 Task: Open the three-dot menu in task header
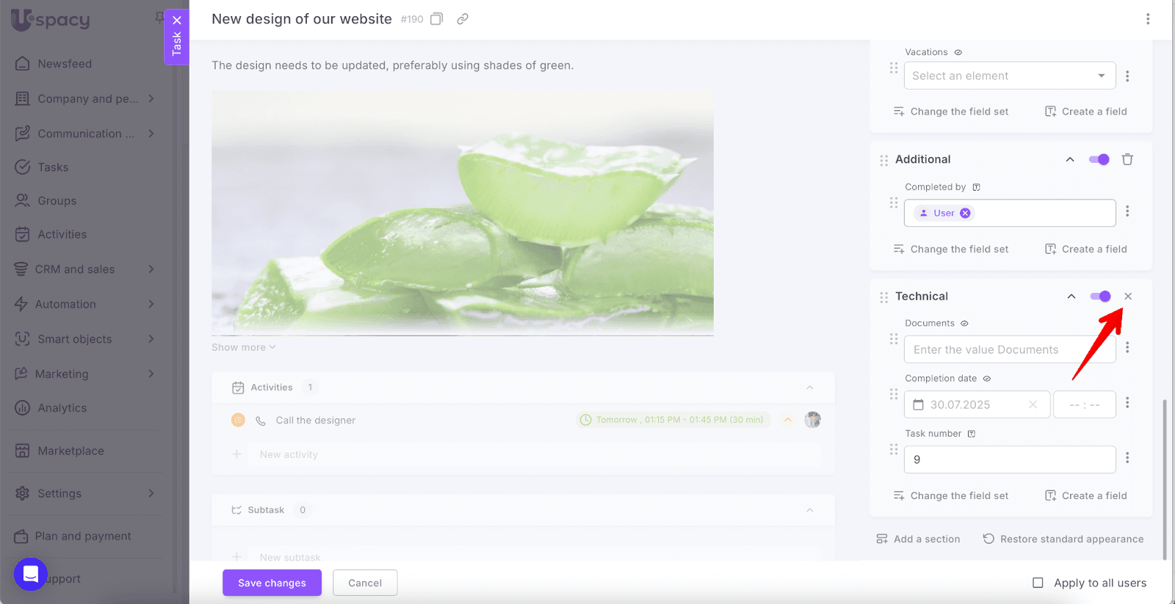pyautogui.click(x=1148, y=19)
